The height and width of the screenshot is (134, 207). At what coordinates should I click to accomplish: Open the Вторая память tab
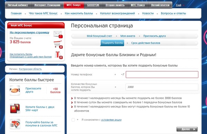[115, 5]
